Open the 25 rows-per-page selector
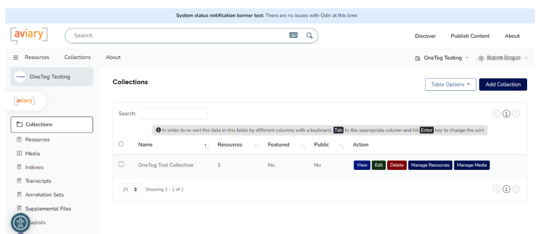 tap(130, 189)
